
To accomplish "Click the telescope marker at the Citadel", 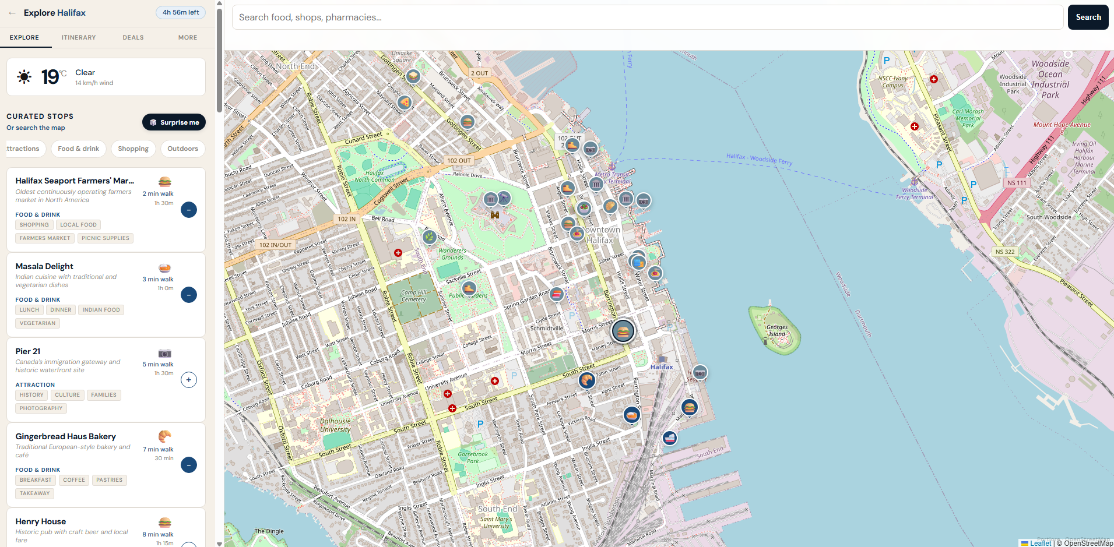I will point(504,198).
